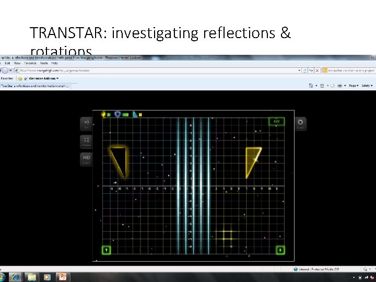Click the refresh page icon

[311, 70]
